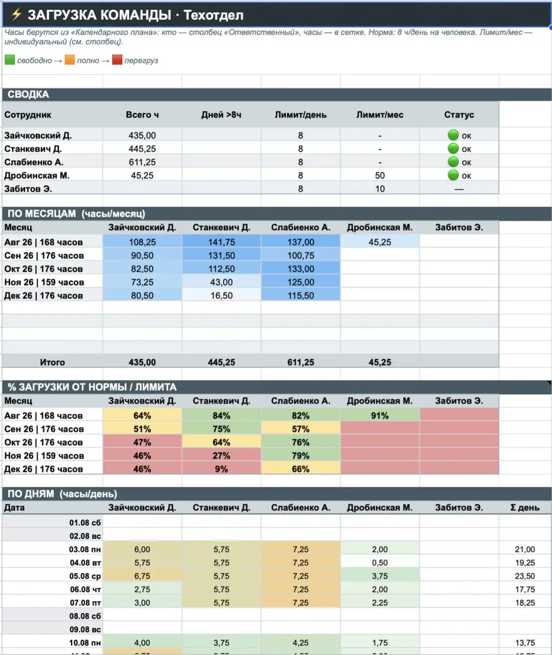Select the 141,75 cell for Станкевич
The width and height of the screenshot is (552, 655).
point(222,242)
